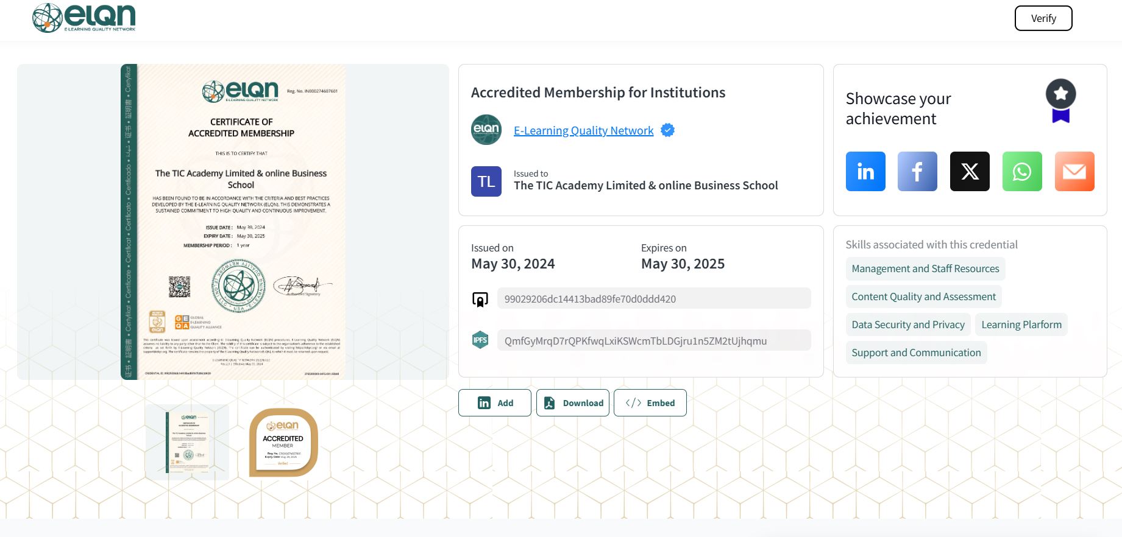Click the ELQN issuer round logo
The image size is (1122, 537).
point(486,130)
